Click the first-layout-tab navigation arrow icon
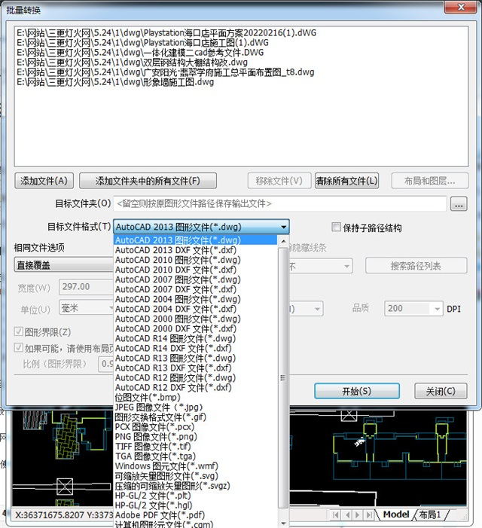This screenshot has width=482, height=528. [x=335, y=514]
